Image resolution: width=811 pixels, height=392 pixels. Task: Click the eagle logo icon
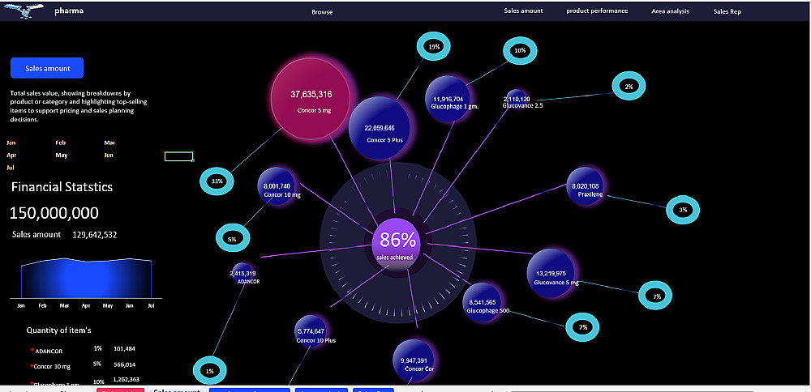(x=24, y=11)
